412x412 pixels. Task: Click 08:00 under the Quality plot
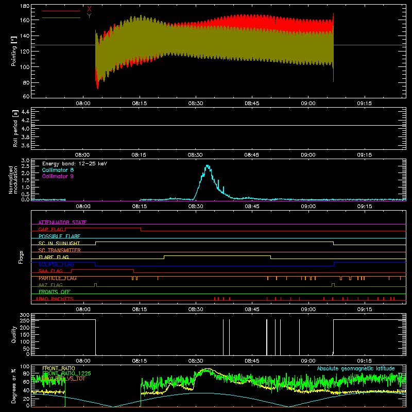pyautogui.click(x=83, y=361)
